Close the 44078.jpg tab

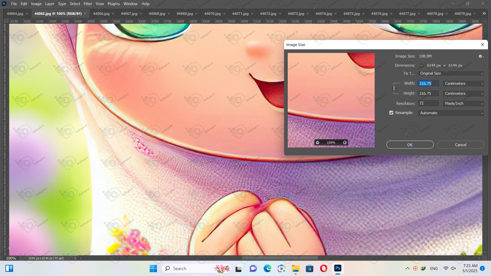[447, 14]
